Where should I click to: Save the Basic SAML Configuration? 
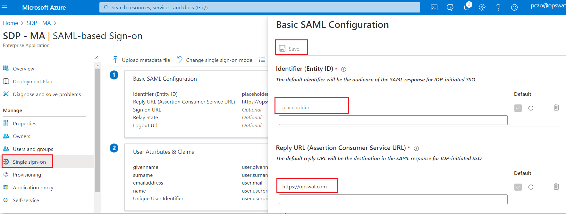[x=290, y=49]
